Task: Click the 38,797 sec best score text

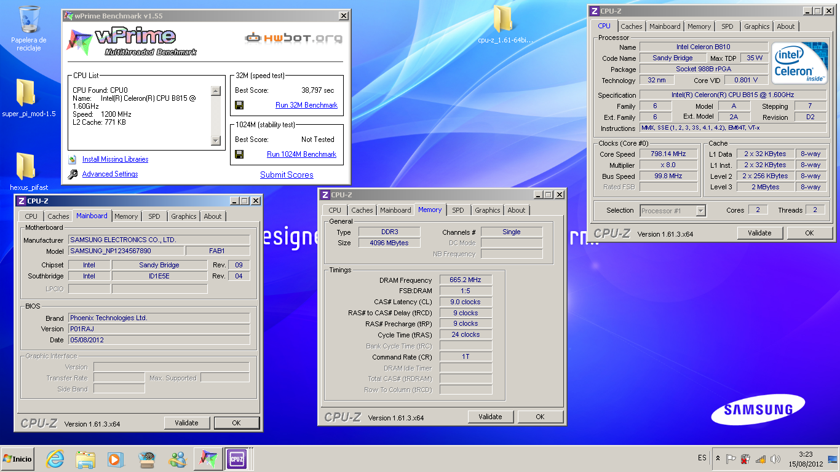Action: (318, 90)
